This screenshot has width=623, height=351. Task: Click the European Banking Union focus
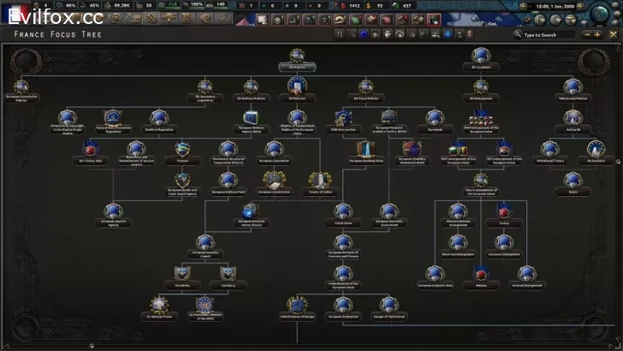point(367,149)
